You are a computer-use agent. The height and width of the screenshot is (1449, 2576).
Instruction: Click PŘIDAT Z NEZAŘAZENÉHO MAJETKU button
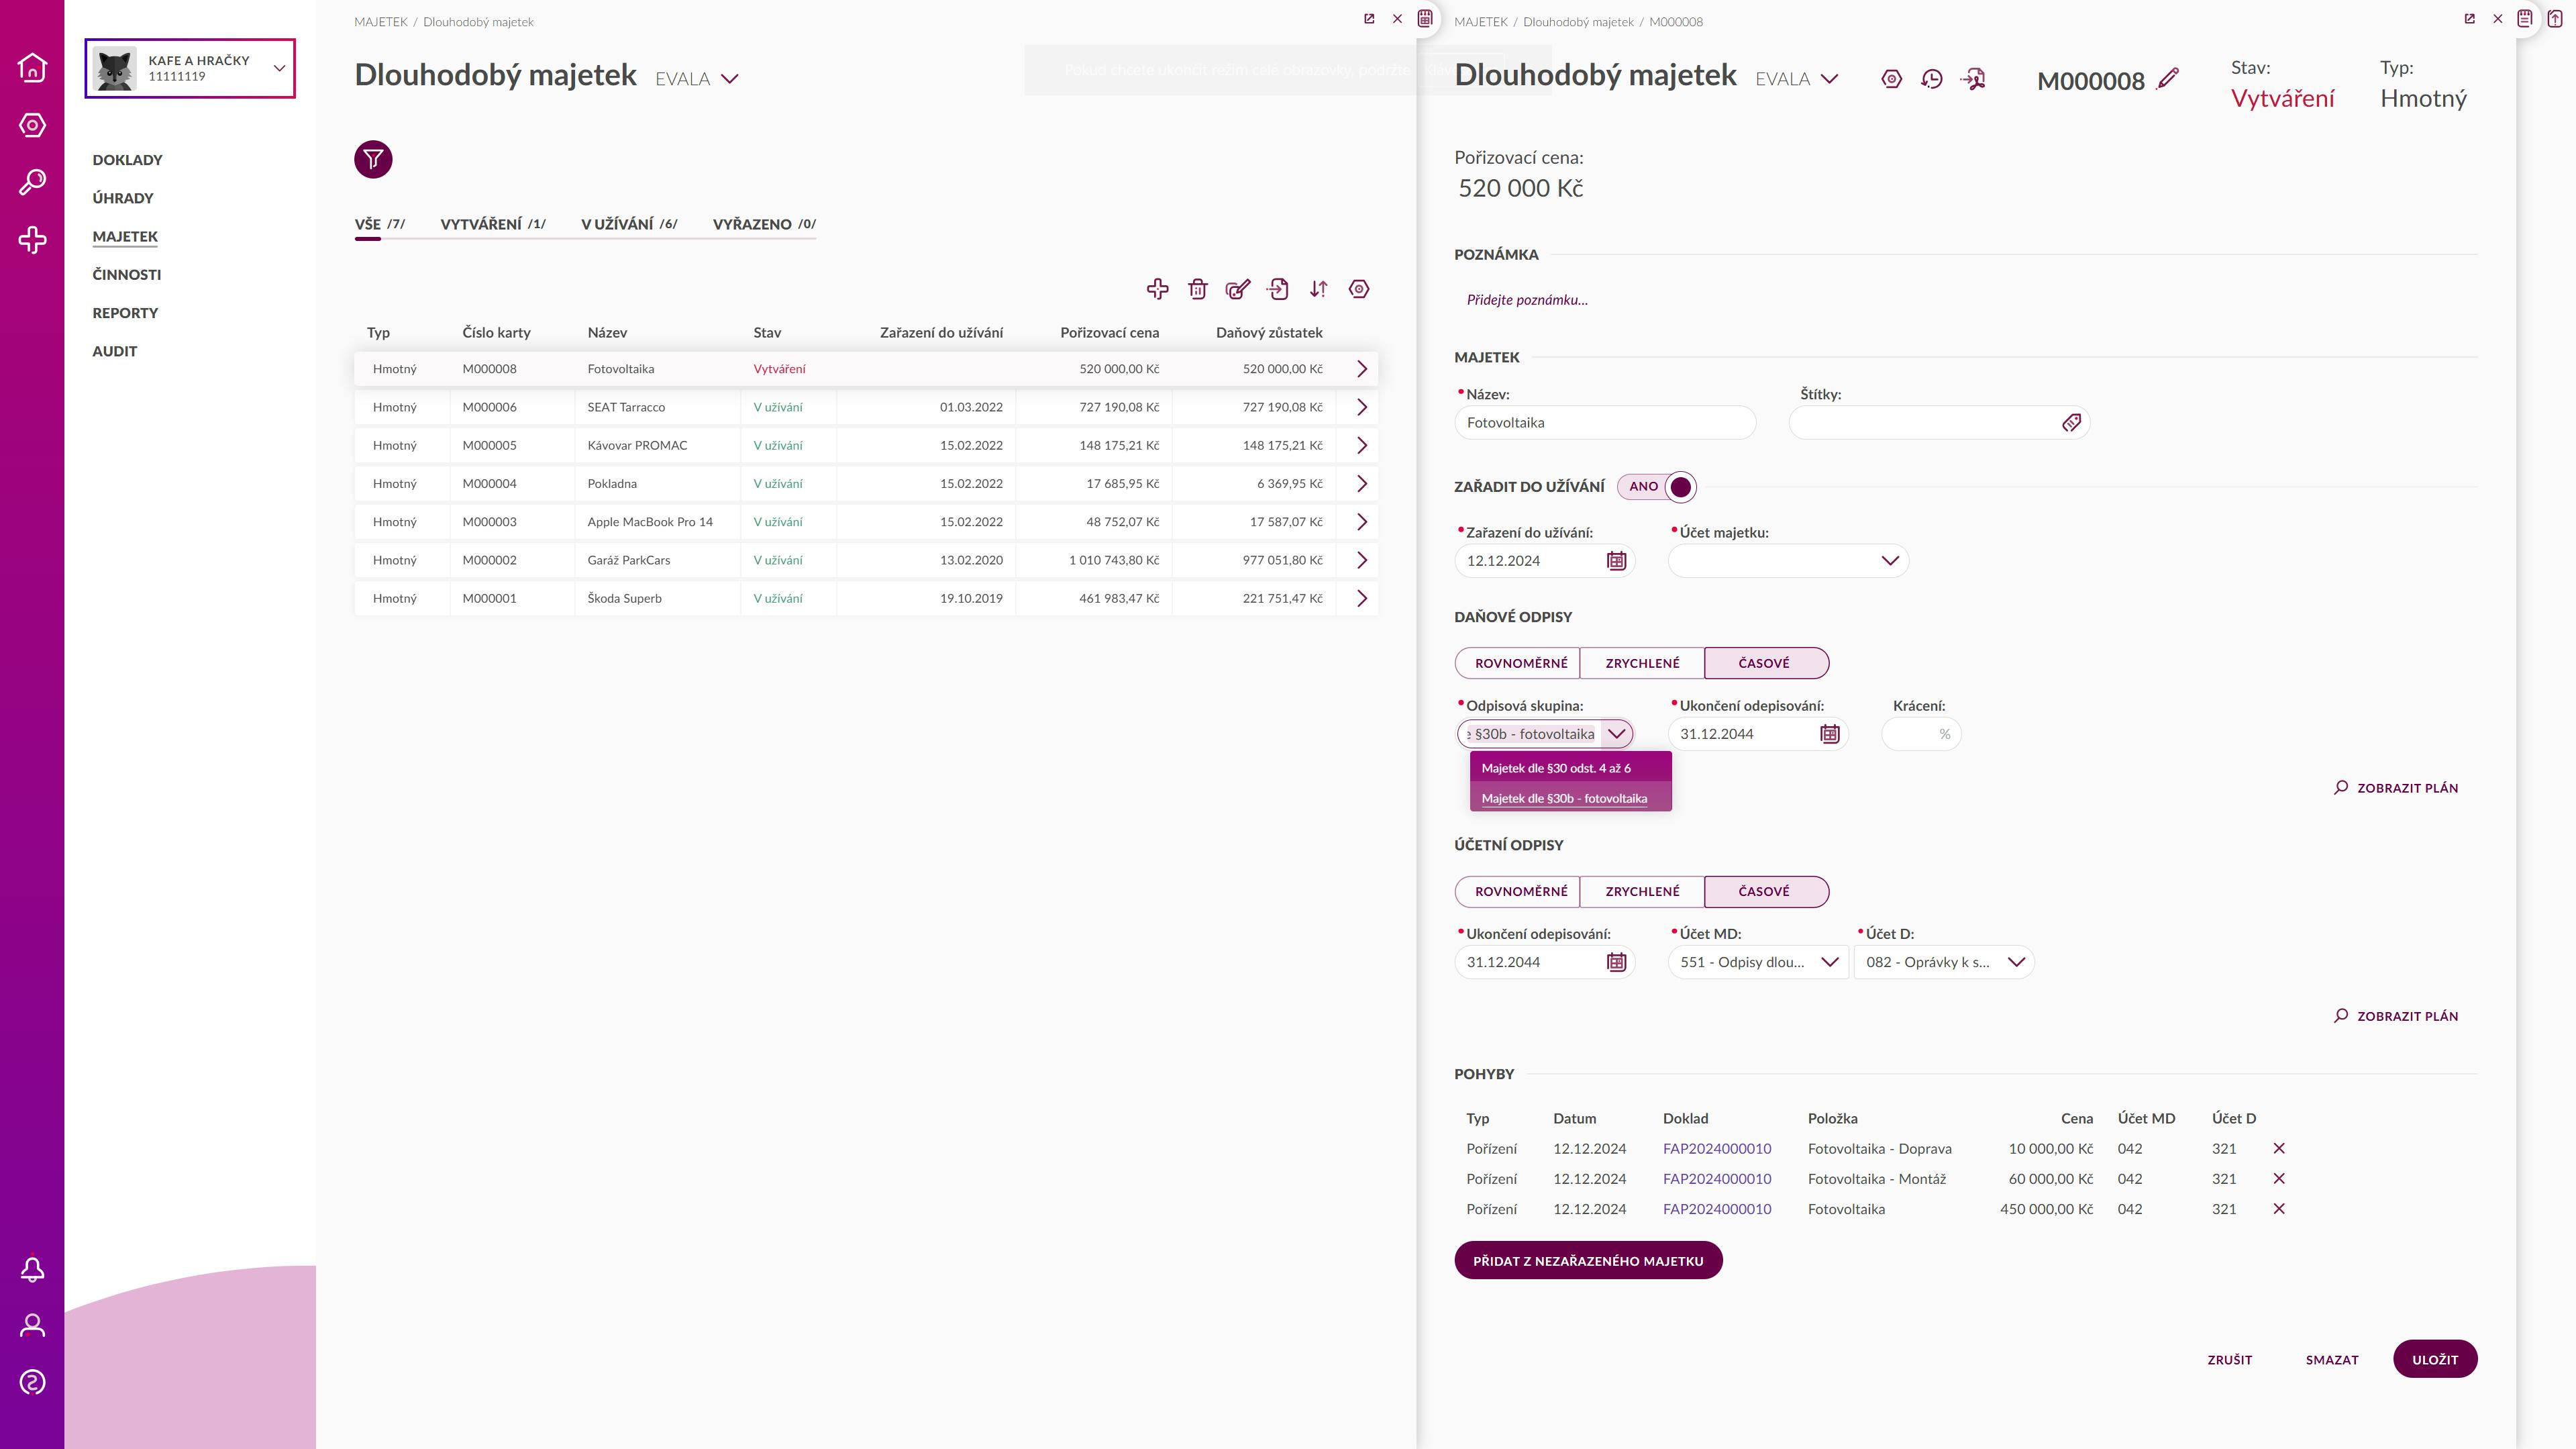(x=1588, y=1261)
